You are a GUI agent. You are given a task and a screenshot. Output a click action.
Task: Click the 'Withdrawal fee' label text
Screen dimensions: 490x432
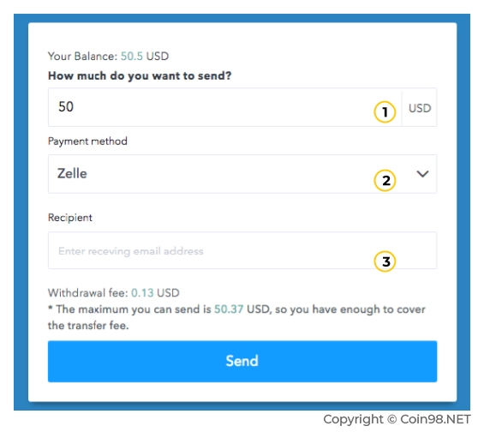click(x=88, y=293)
